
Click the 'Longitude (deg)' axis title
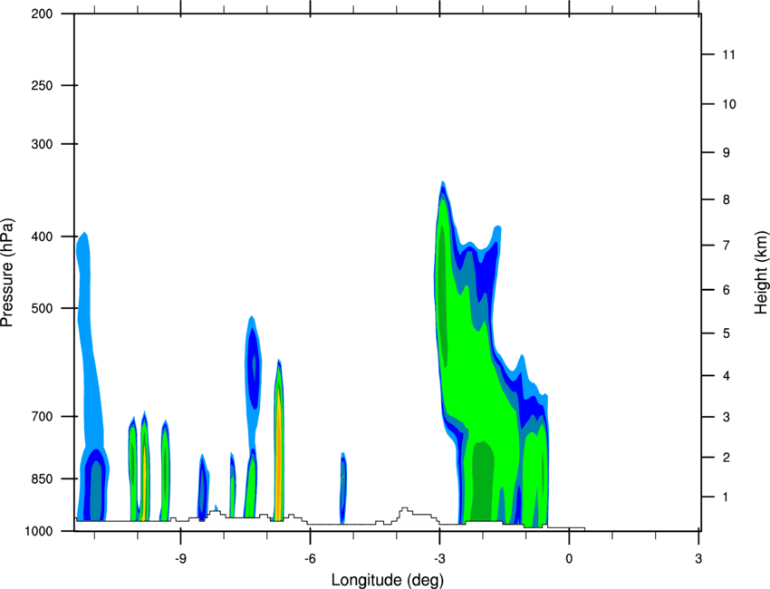tap(388, 580)
